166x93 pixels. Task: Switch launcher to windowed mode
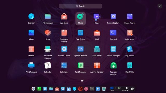coord(160,6)
